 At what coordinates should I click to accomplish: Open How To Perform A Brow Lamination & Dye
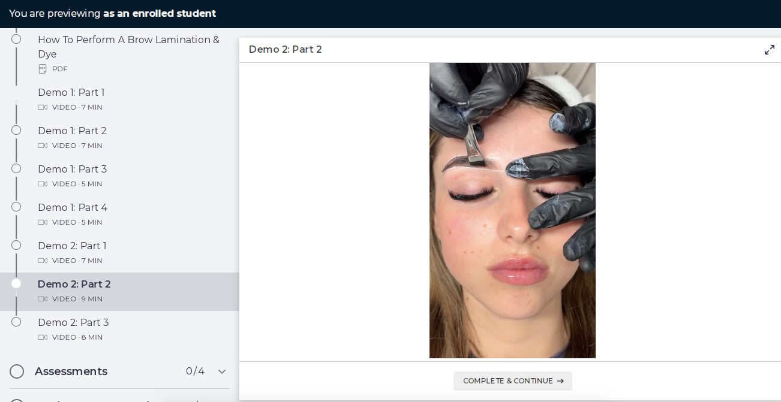129,47
